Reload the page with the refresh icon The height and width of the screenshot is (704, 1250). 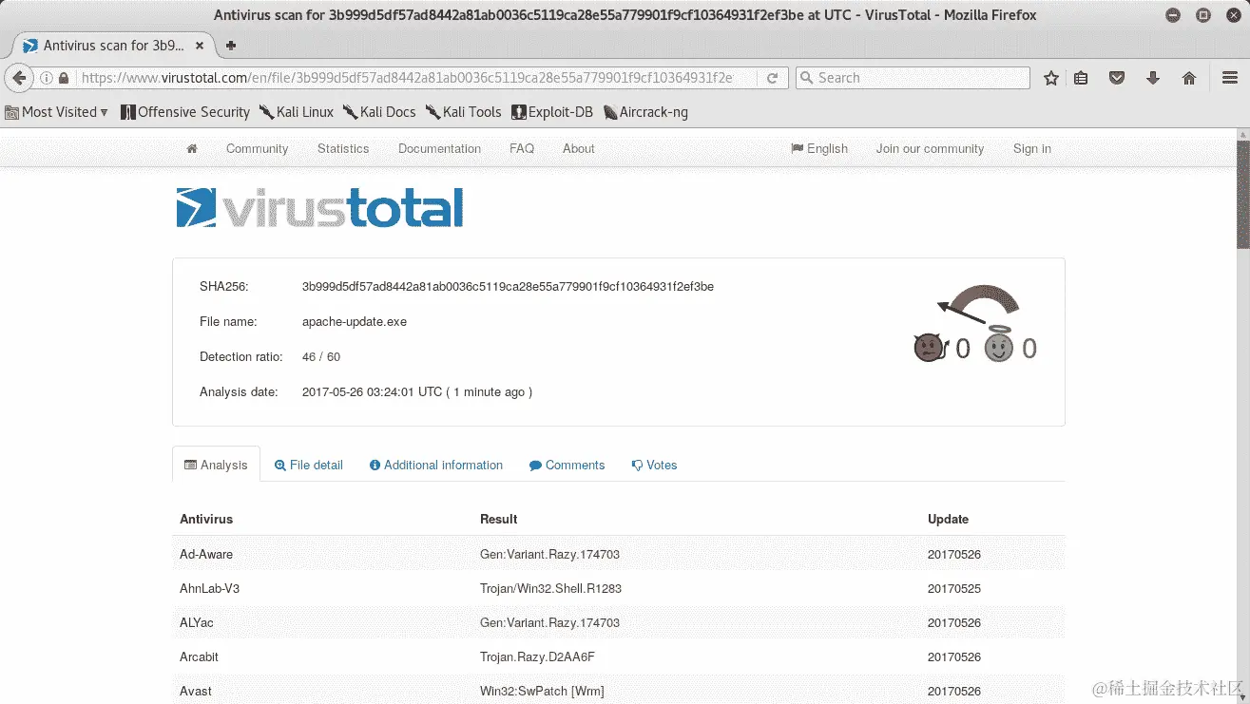[x=773, y=78]
